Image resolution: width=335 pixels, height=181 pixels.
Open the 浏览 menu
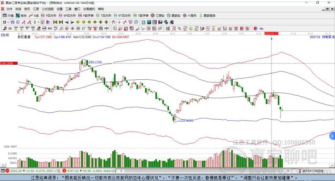[x=18, y=9]
